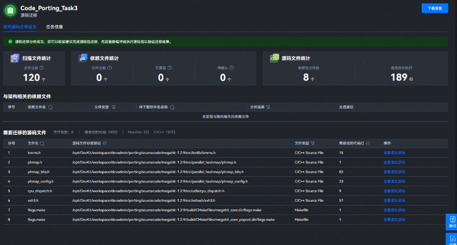Click the search icon beside 文件名 column

coord(42,144)
